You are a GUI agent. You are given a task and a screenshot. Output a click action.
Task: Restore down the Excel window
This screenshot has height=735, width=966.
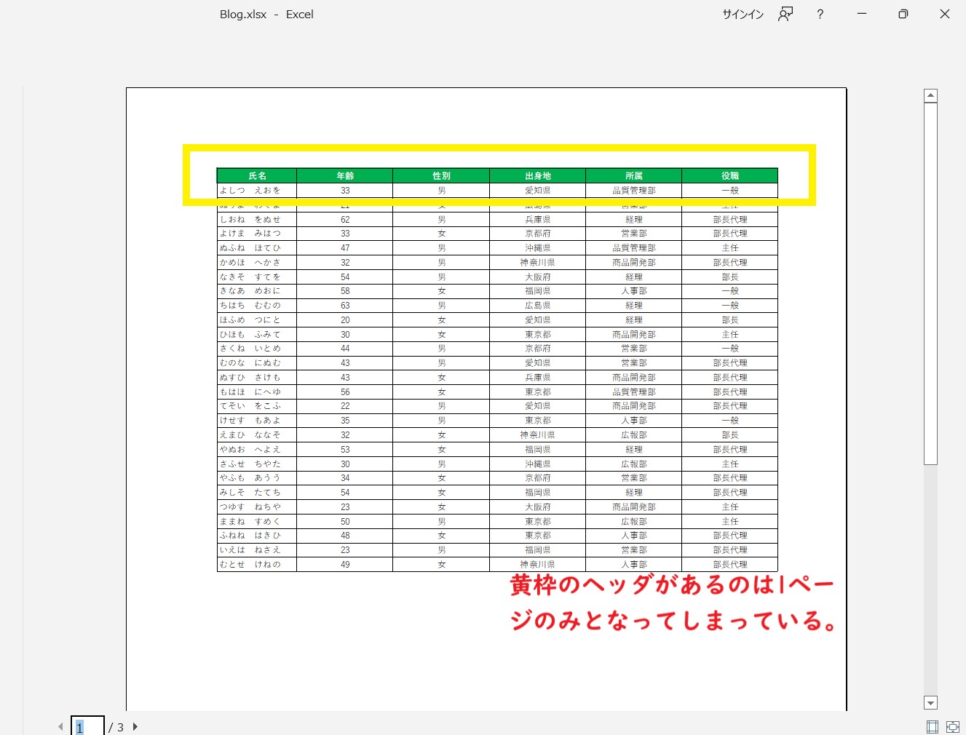[903, 14]
